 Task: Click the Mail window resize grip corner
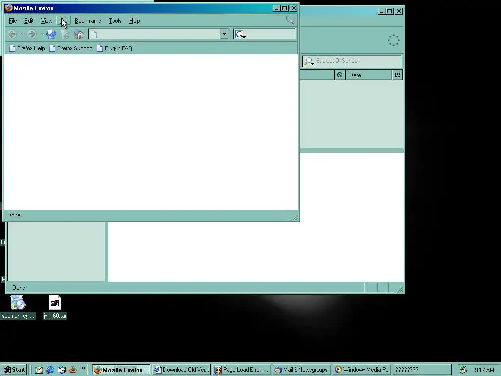tap(400, 290)
